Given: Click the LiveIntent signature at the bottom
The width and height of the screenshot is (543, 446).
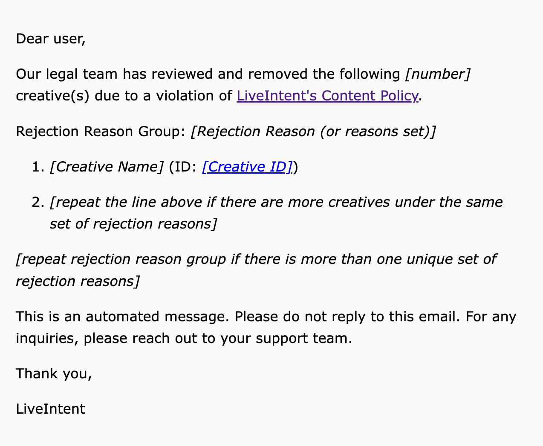Looking at the screenshot, I should 50,409.
